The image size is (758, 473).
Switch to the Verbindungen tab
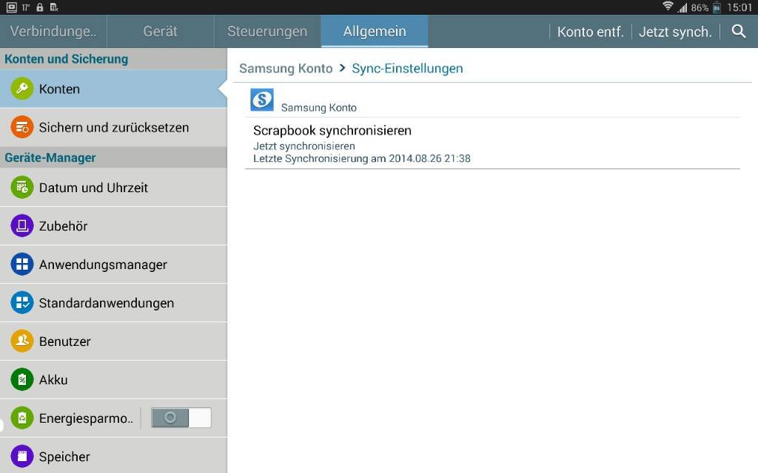coord(53,31)
